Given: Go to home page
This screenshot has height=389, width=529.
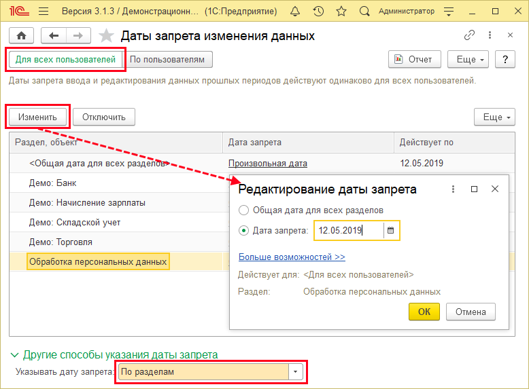Looking at the screenshot, I should (21, 35).
